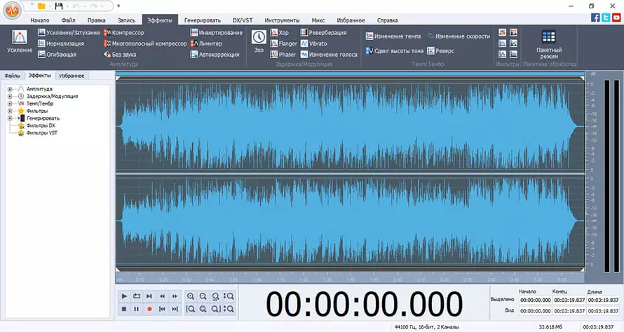Click the rewind double-arrow button
This screenshot has height=332, width=624.
point(162,296)
